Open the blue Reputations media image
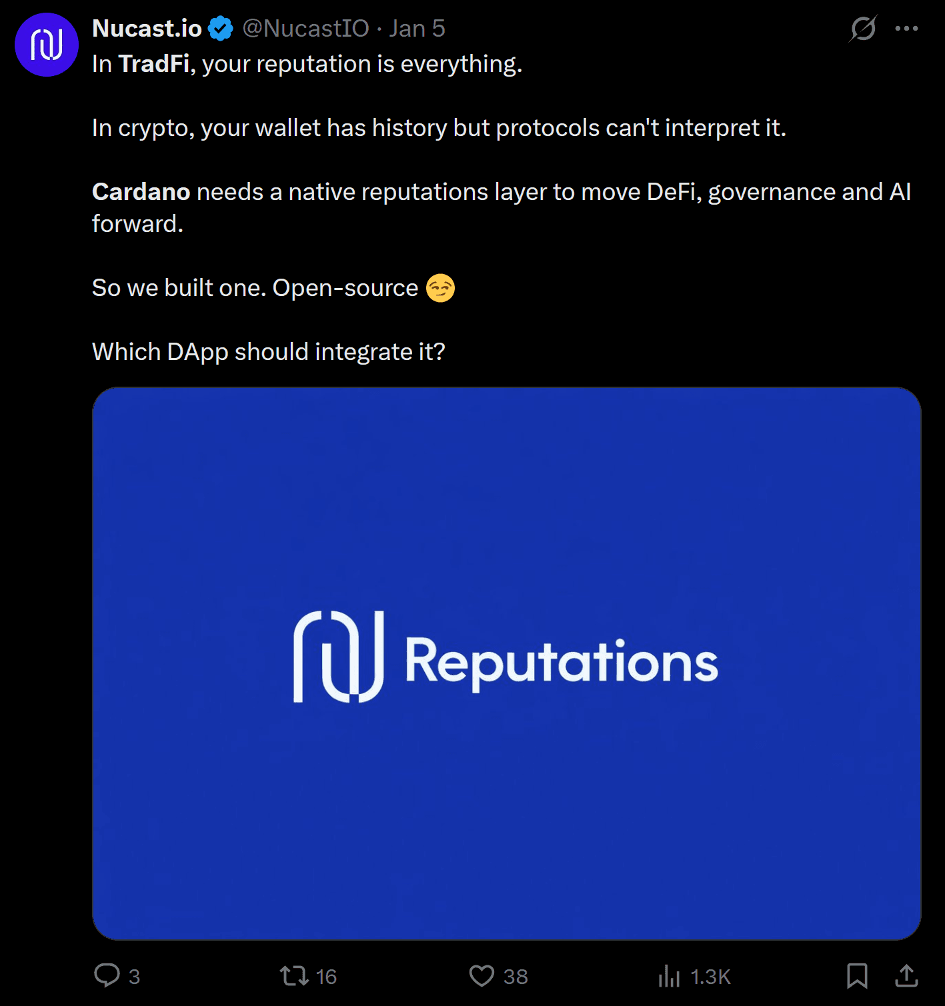This screenshot has height=1006, width=945. coord(507,663)
